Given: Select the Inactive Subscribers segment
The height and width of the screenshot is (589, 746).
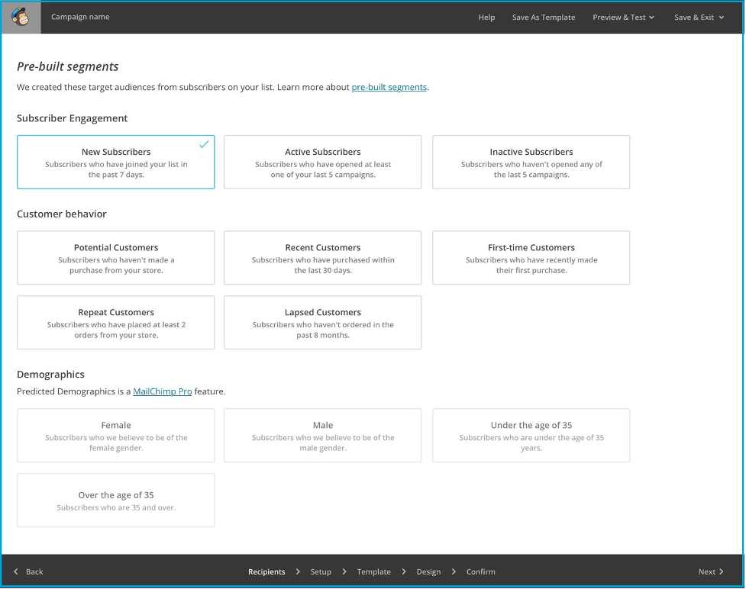Looking at the screenshot, I should coord(531,162).
